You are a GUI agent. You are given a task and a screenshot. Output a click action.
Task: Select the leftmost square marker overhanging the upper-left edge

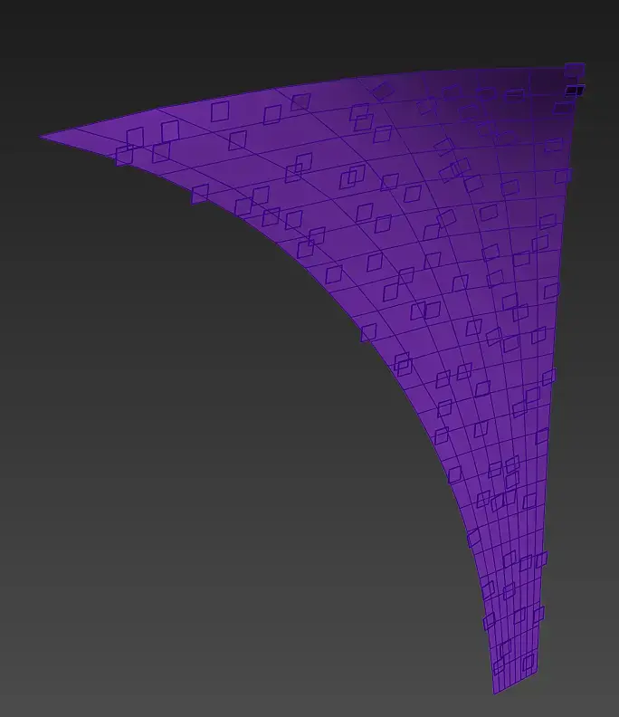coord(124,156)
